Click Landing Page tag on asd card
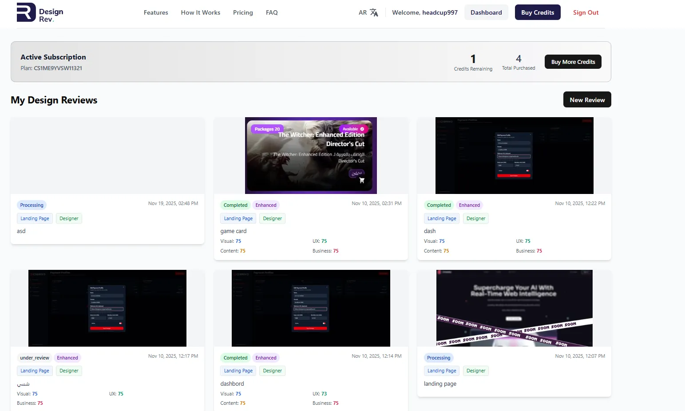Image resolution: width=685 pixels, height=411 pixels. (35, 218)
